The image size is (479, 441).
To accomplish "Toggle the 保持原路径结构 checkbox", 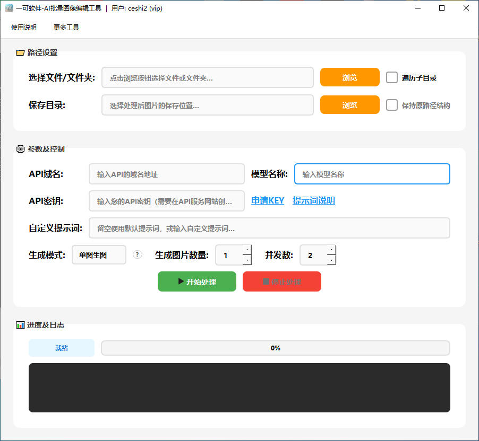I will pyautogui.click(x=392, y=105).
